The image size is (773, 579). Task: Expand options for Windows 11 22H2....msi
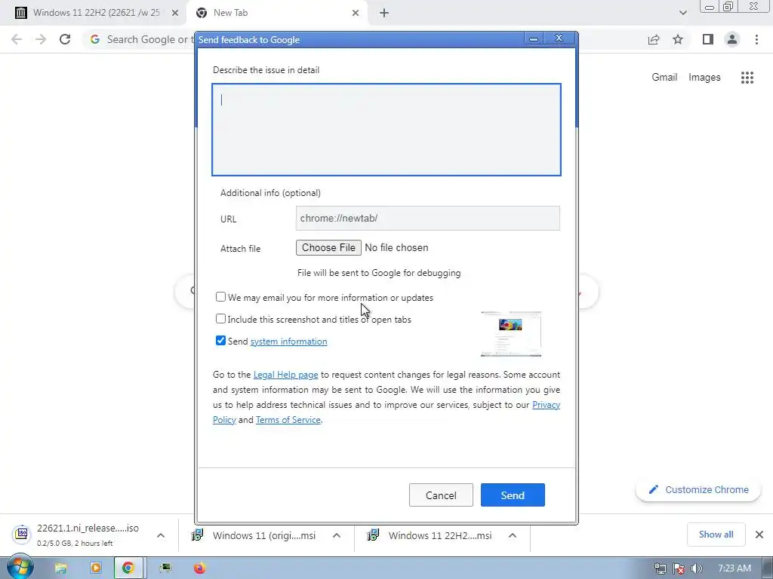tap(513, 535)
